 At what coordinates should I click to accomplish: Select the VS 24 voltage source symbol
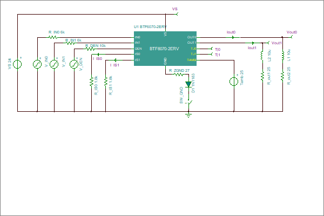[17, 64]
